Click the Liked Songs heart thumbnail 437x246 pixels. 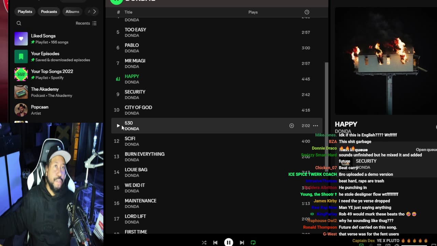click(x=21, y=39)
